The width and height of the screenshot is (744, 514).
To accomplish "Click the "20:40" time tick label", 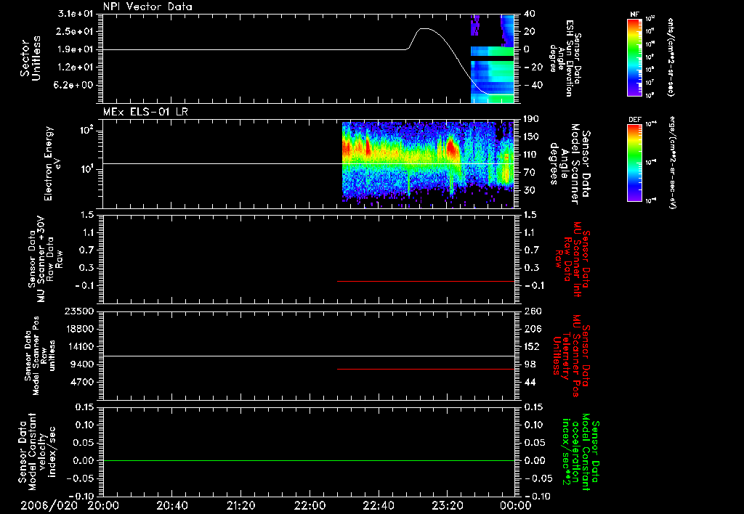I will [x=171, y=505].
